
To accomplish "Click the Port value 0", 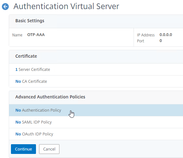I will [161, 41].
